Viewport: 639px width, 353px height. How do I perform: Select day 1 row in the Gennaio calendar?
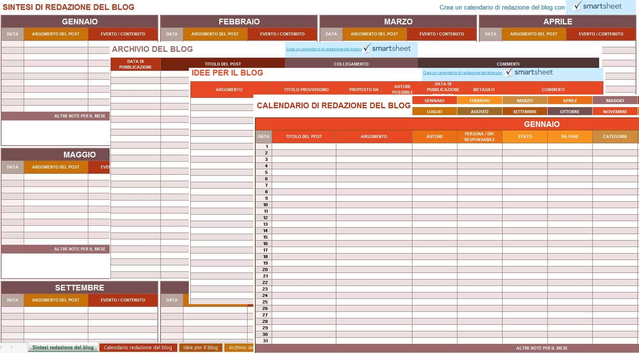pos(447,146)
